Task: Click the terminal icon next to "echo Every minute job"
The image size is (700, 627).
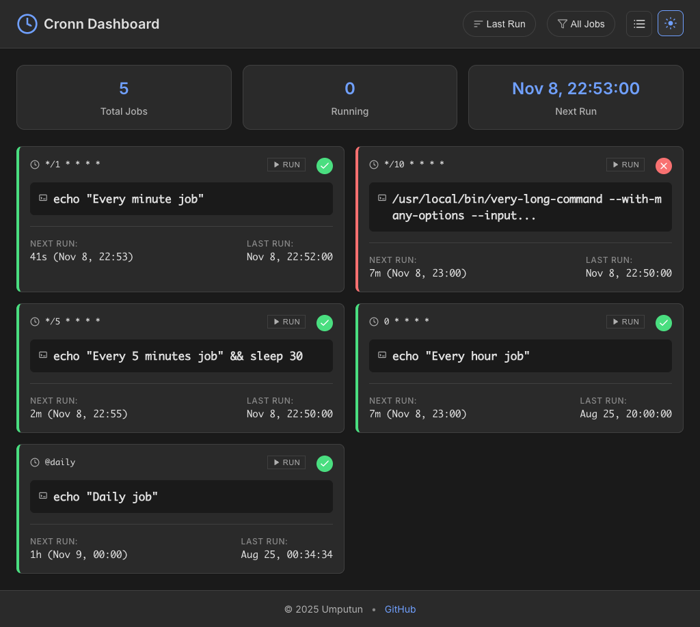Action: coord(42,198)
